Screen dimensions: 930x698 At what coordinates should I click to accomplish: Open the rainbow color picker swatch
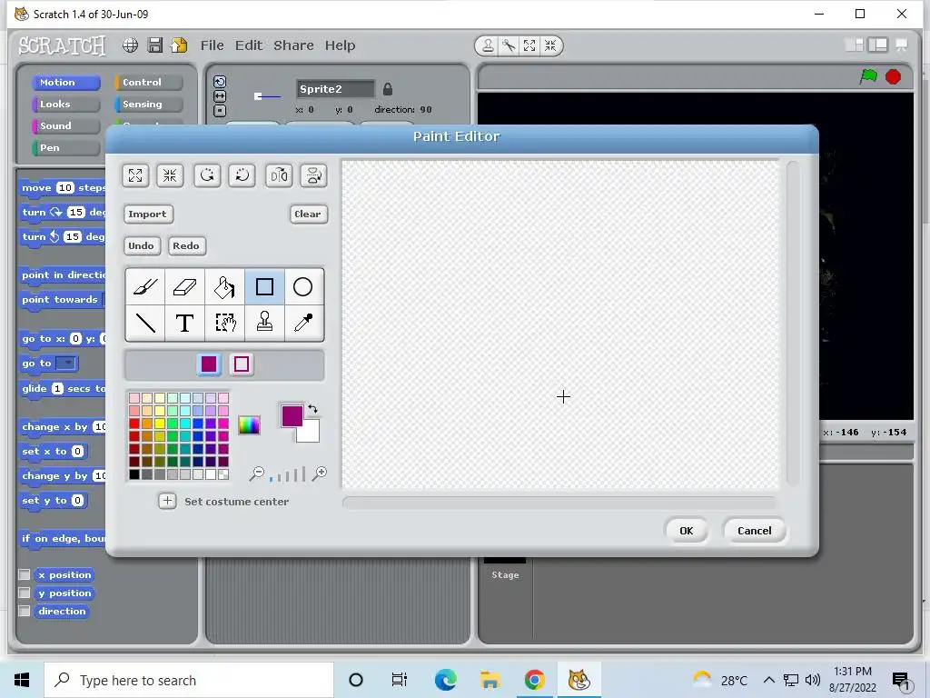click(249, 425)
